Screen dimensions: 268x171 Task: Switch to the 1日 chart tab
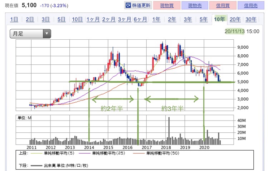tap(14, 19)
